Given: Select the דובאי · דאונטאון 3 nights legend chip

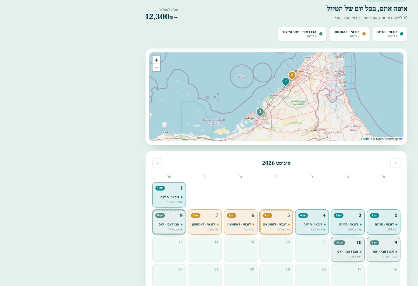Looking at the screenshot, I should pyautogui.click(x=349, y=34).
